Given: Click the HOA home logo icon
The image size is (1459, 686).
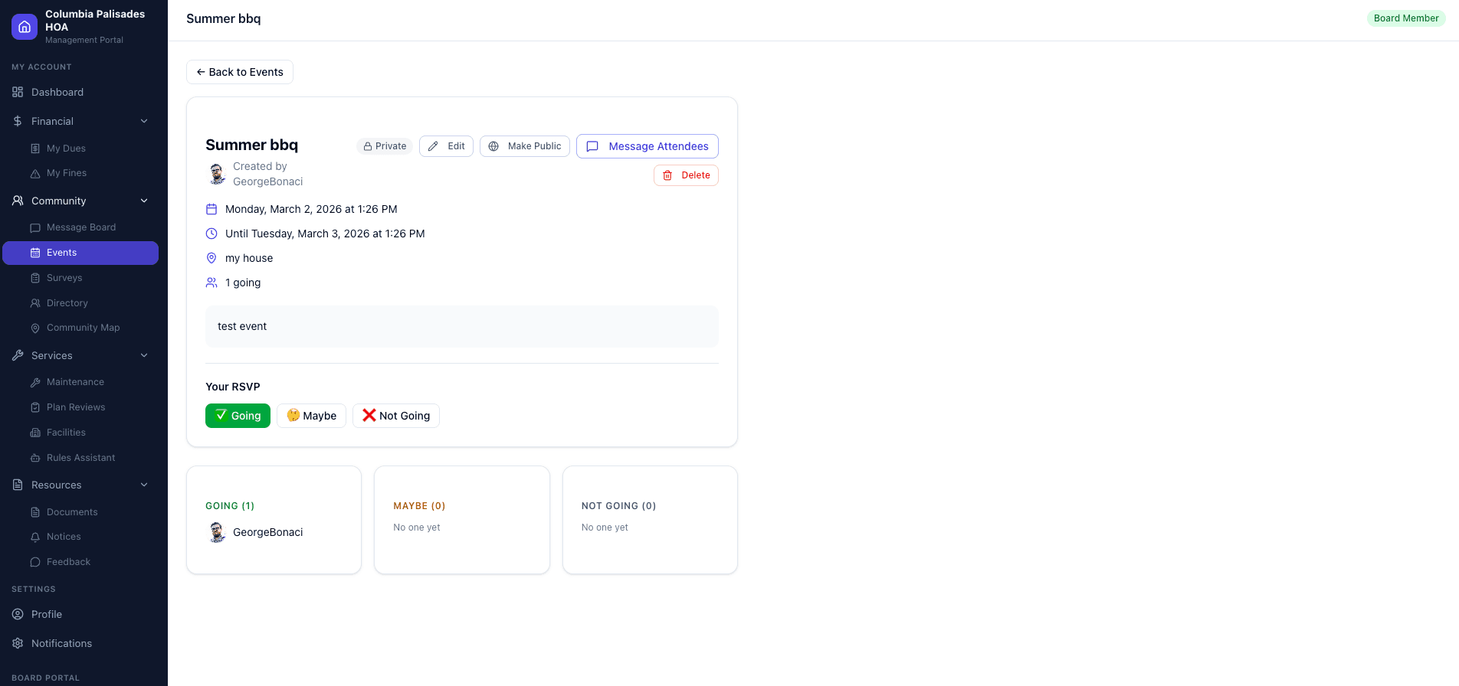Looking at the screenshot, I should (x=25, y=27).
